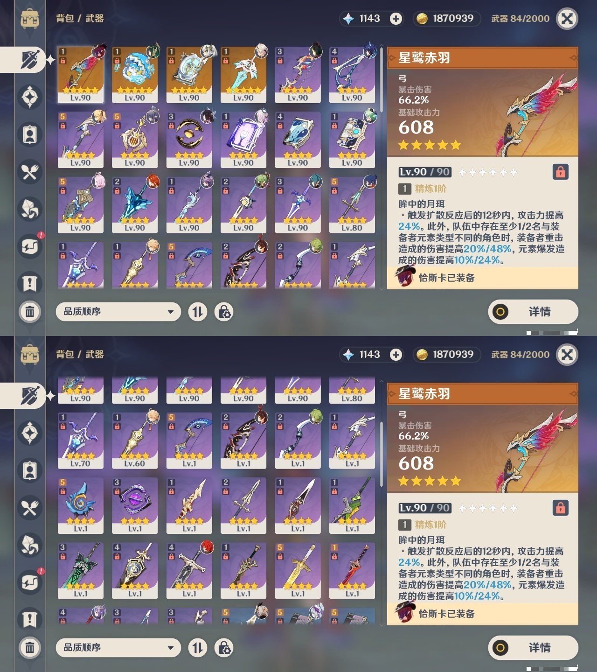Open the batch lock settings icon, lower panel
Viewport: 597px width, 672px height.
[x=224, y=648]
